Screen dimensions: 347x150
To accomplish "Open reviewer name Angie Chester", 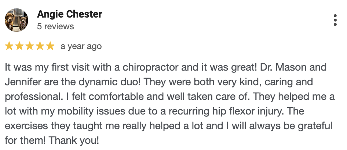I will pos(70,15).
